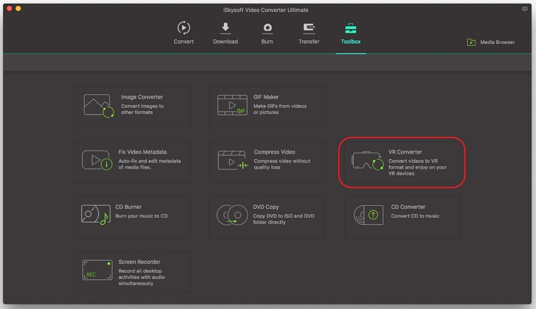Click the Compress Video label
The width and height of the screenshot is (536, 309).
click(x=274, y=152)
